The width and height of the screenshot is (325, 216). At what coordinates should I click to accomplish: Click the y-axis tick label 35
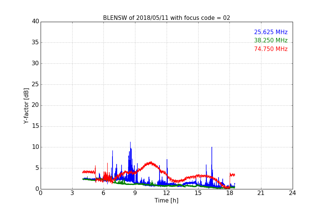point(35,42)
